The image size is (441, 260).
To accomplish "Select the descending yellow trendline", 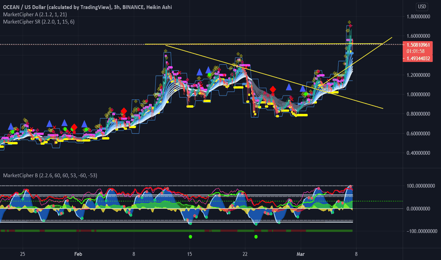I will [x=274, y=77].
